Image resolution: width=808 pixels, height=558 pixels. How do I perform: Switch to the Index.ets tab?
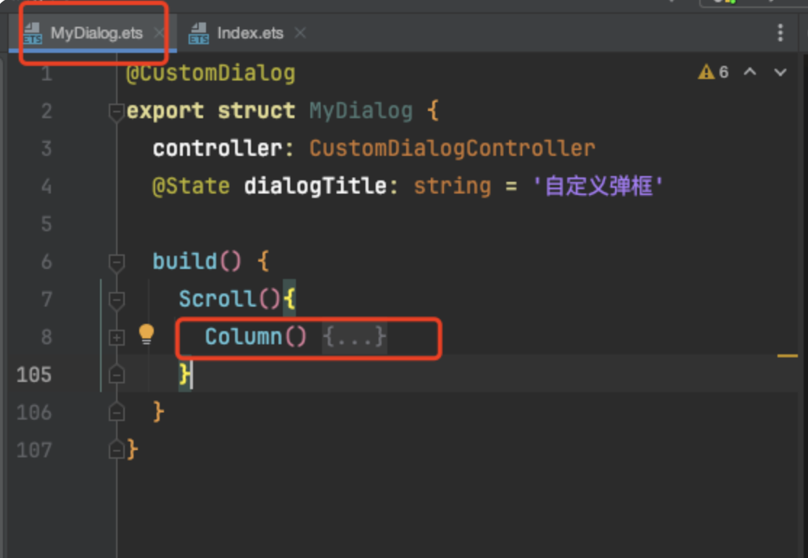pyautogui.click(x=250, y=33)
